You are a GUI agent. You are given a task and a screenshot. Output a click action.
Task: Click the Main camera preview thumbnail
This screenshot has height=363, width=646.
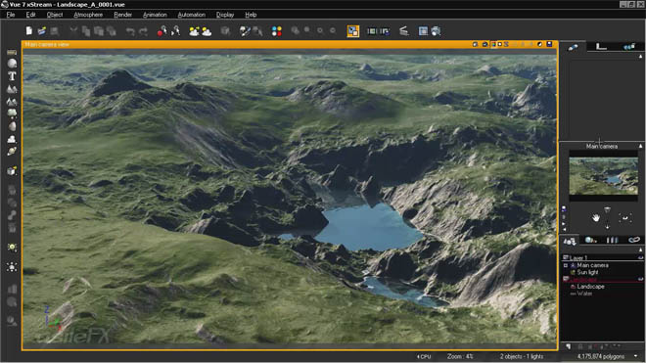(603, 176)
